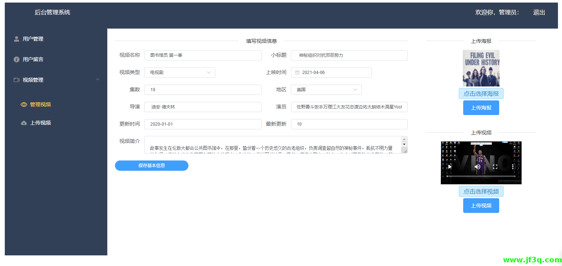Image resolution: width=562 pixels, height=266 pixels.
Task: Open the video player's three-dot options menu
Action: coord(513,167)
